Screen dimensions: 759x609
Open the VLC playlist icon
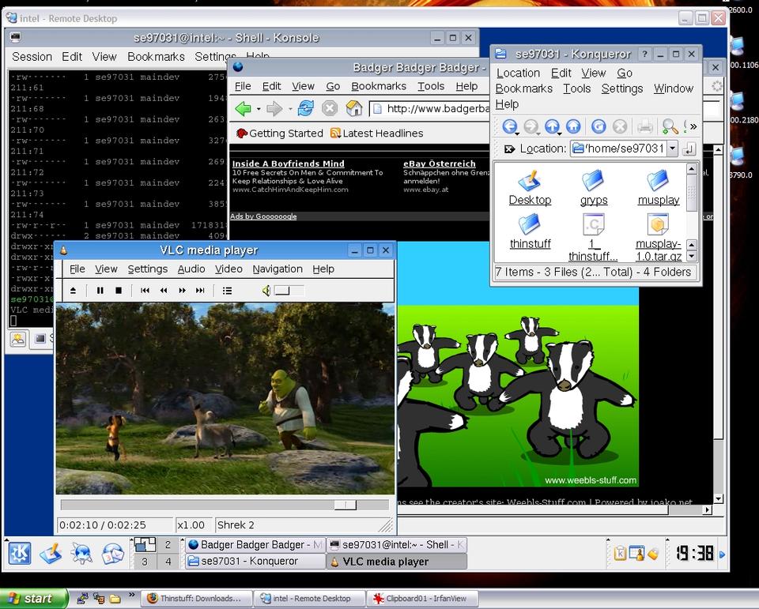point(227,291)
